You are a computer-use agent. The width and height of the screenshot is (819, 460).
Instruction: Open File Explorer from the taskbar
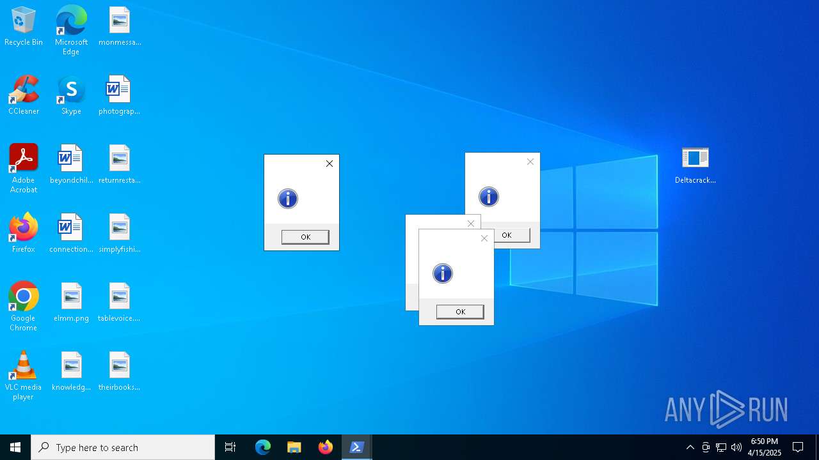point(294,447)
